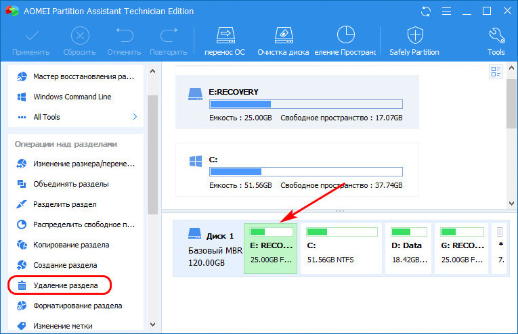Click the Windows logo icon beside C:

point(196,161)
